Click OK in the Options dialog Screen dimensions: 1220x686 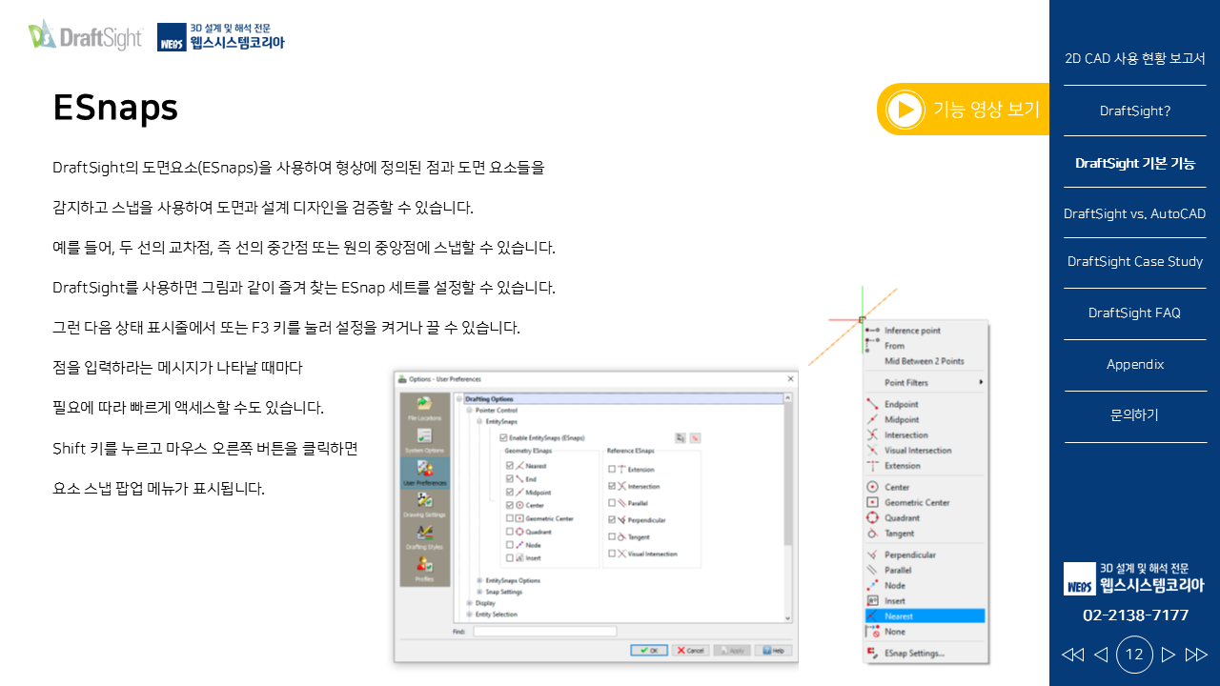(648, 650)
